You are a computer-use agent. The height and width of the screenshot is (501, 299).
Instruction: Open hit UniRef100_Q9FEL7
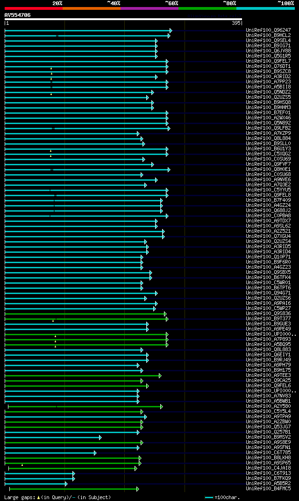click(268, 61)
